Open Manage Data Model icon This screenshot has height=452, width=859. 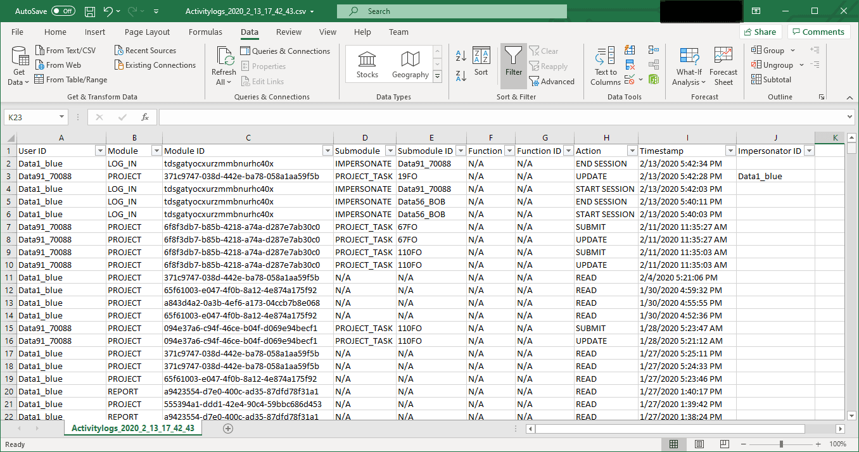(654, 80)
